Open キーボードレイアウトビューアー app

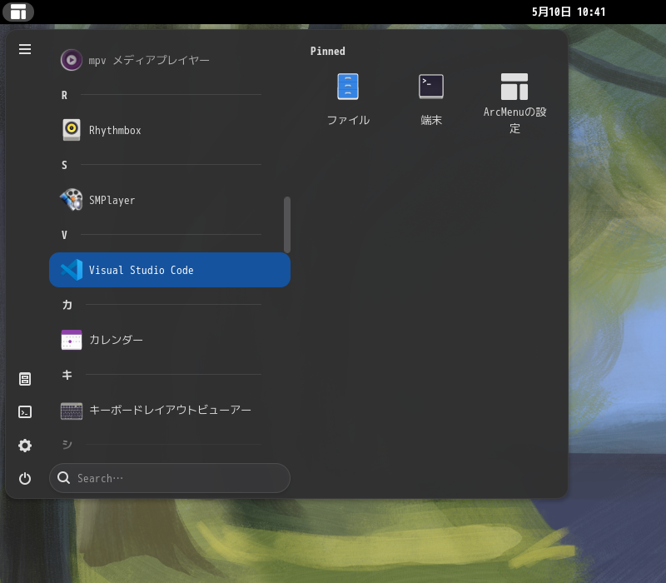(x=170, y=410)
